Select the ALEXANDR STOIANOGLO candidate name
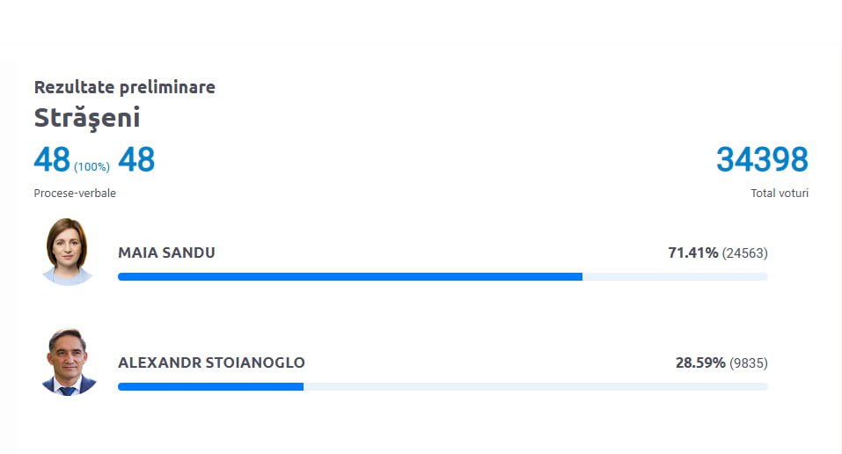The image size is (842, 454). 211,362
